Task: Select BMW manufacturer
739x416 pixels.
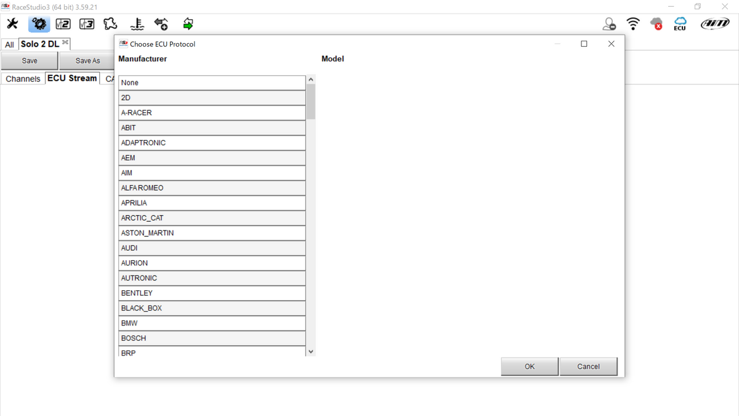Action: coord(212,324)
